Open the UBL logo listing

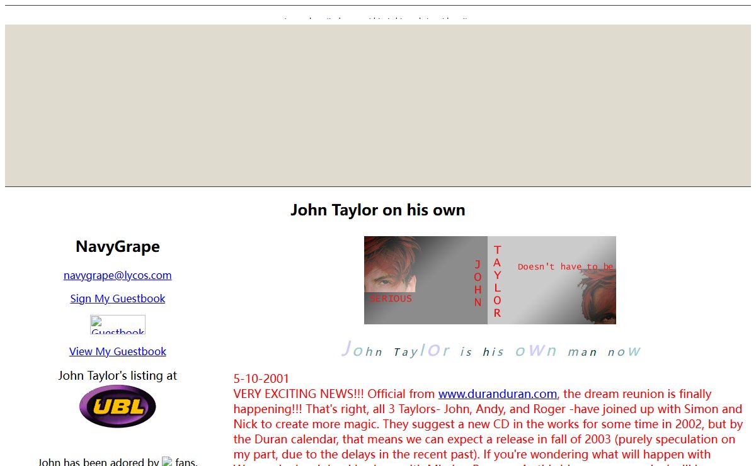[118, 406]
